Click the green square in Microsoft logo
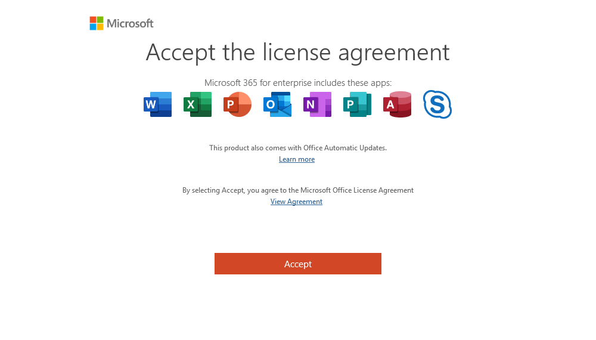The height and width of the screenshot is (340, 596). point(100,20)
